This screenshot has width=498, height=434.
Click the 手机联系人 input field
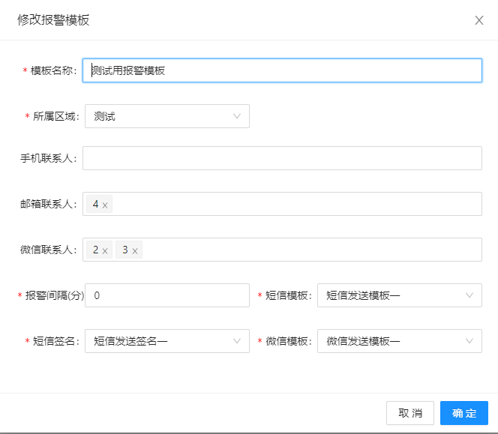pos(282,158)
